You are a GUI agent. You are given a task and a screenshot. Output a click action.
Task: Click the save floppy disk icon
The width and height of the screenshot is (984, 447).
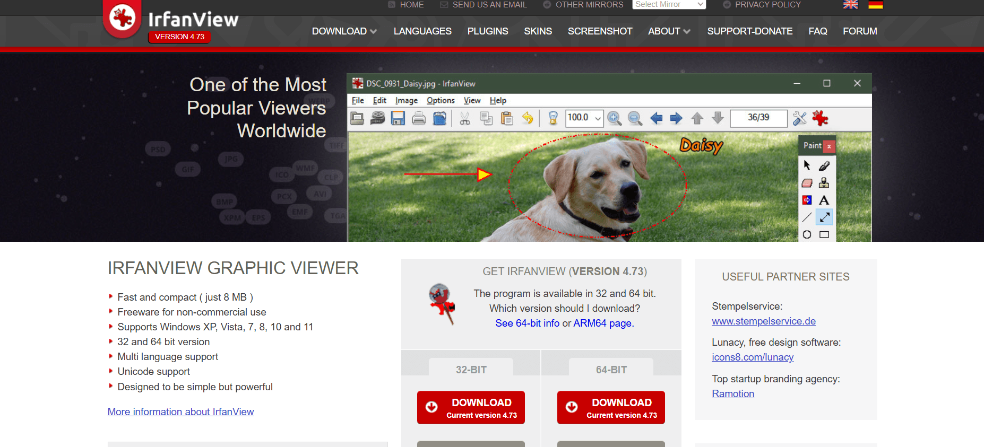[x=398, y=118]
